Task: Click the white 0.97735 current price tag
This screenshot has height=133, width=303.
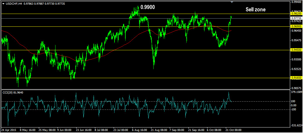Action: [x=296, y=18]
